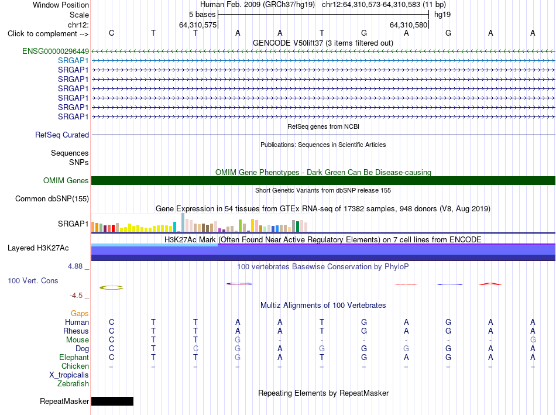
Task: Click the green ENSG00000296449 arrowed transcript line
Action: pos(323,52)
